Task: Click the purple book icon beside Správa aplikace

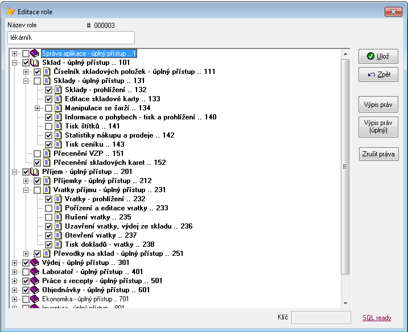Action: [x=35, y=53]
